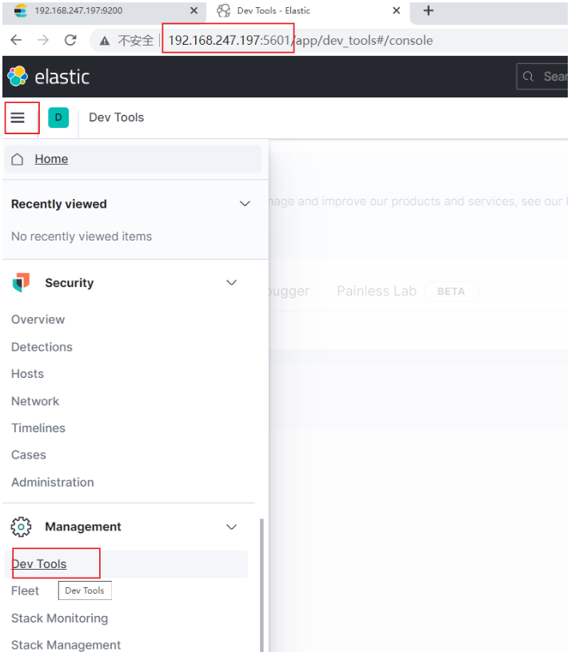Close the Dev Tools - Elastic tab
Viewport: 575px width, 656px height.
pyautogui.click(x=396, y=11)
